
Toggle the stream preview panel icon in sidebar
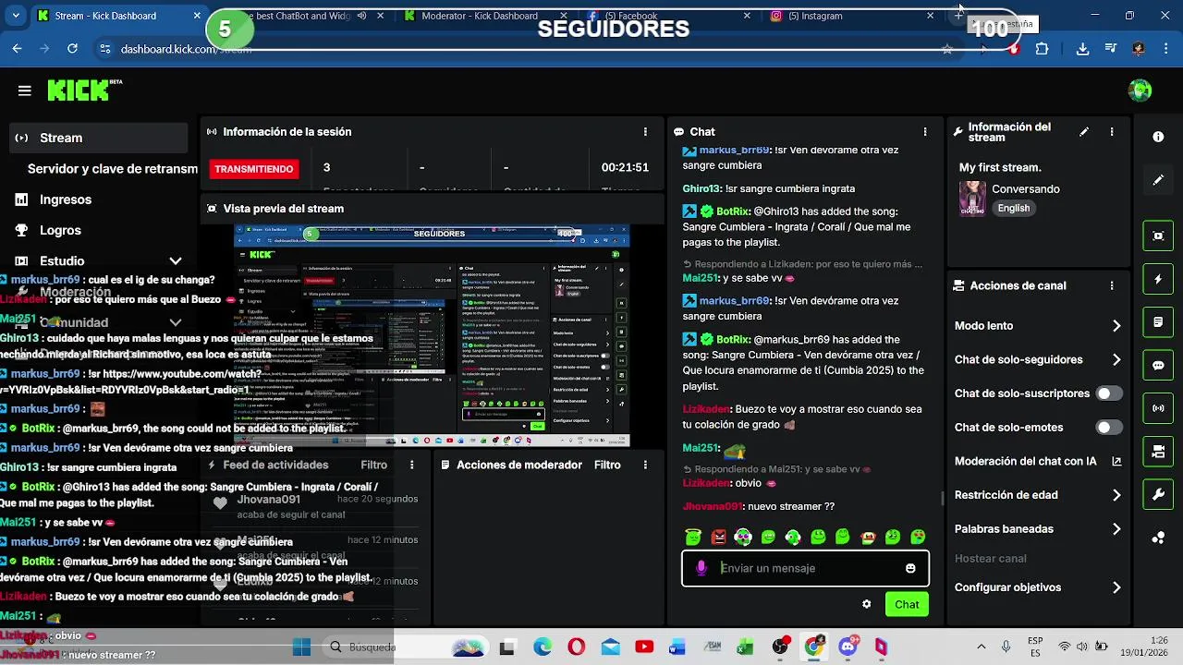coord(1158,236)
